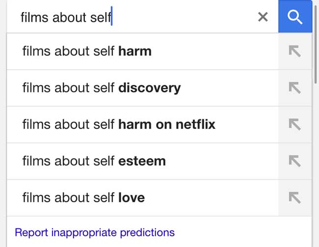Click the blue magnifying glass search button
Image resolution: width=319 pixels, height=247 pixels.
pyautogui.click(x=295, y=17)
